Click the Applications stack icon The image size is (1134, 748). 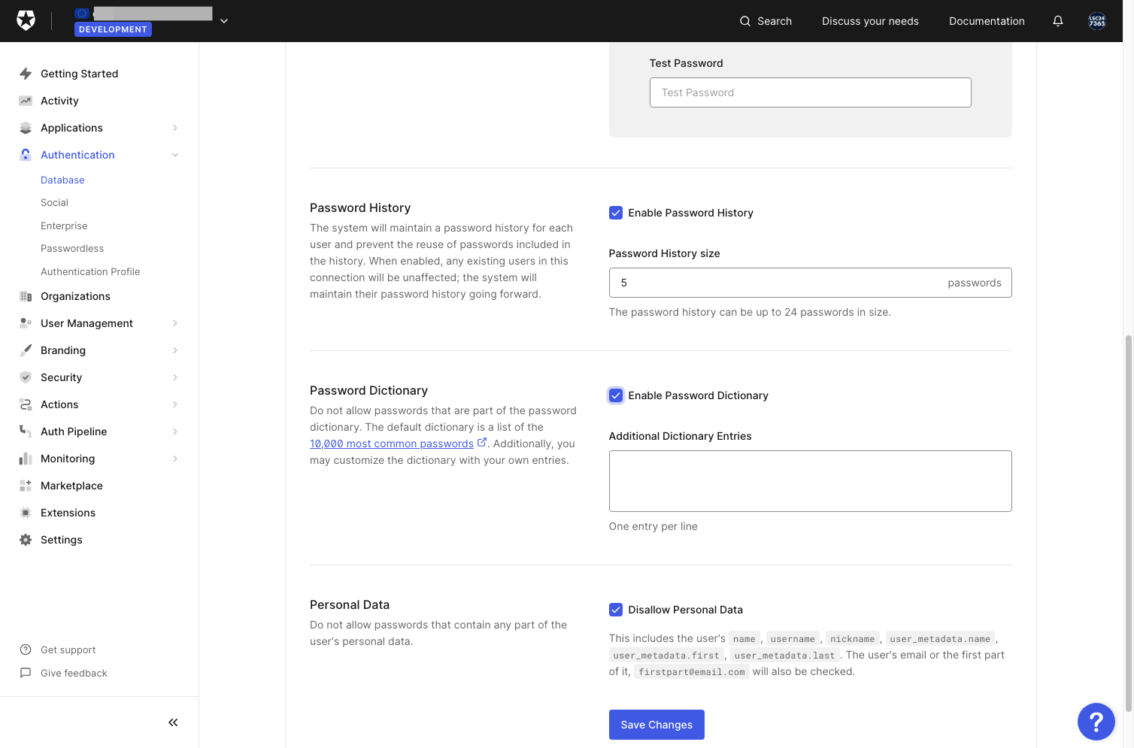pyautogui.click(x=26, y=128)
